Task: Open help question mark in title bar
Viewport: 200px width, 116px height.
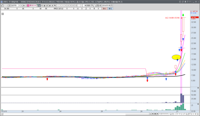Action: tap(190, 2)
